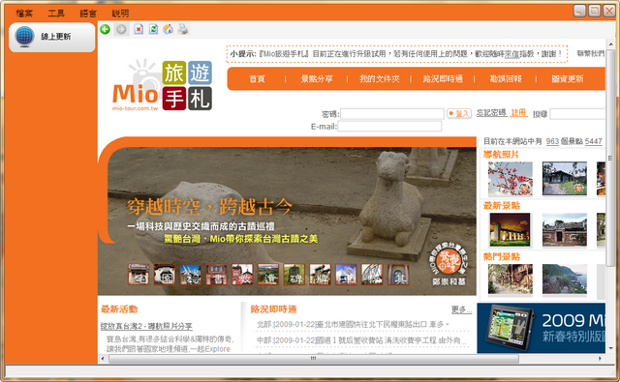
Task: Click the horizontal scrollbar right arrow
Action: tap(600, 359)
